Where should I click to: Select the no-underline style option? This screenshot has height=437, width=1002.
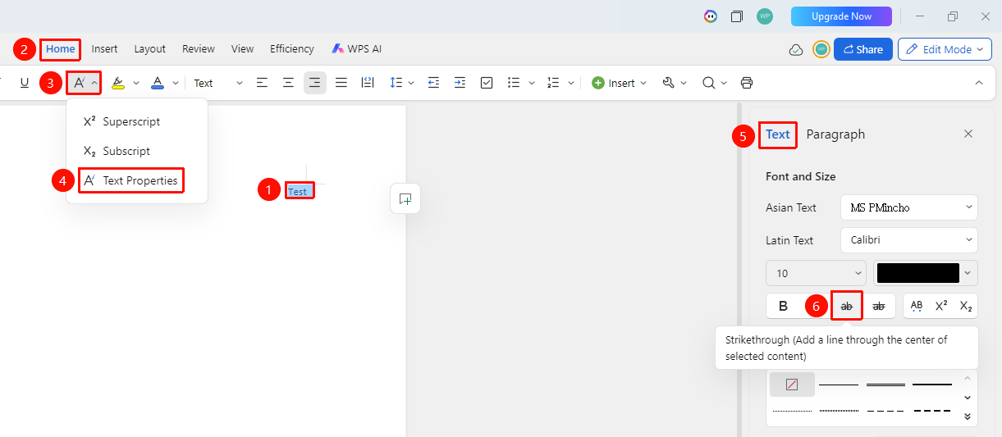[x=792, y=385]
